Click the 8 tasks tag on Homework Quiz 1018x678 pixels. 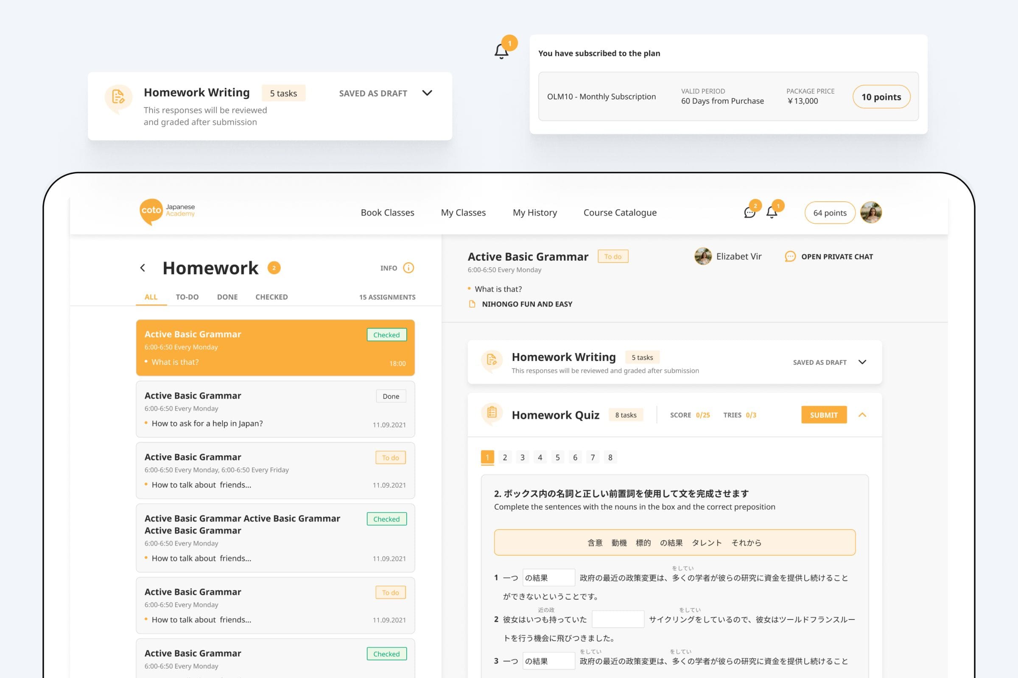click(x=626, y=415)
